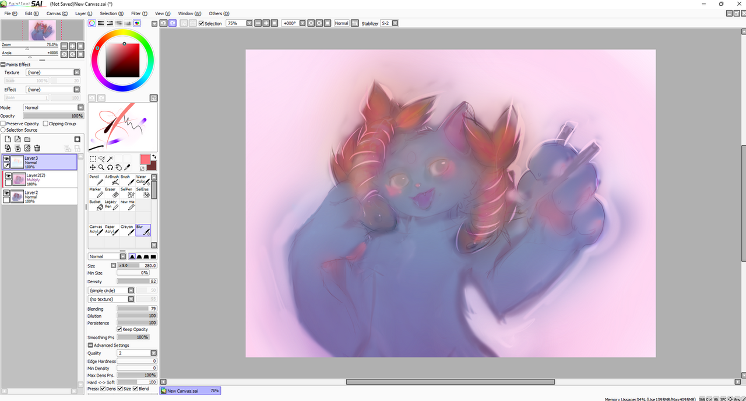The width and height of the screenshot is (746, 401).
Task: Select the Marker tool
Action: [96, 192]
